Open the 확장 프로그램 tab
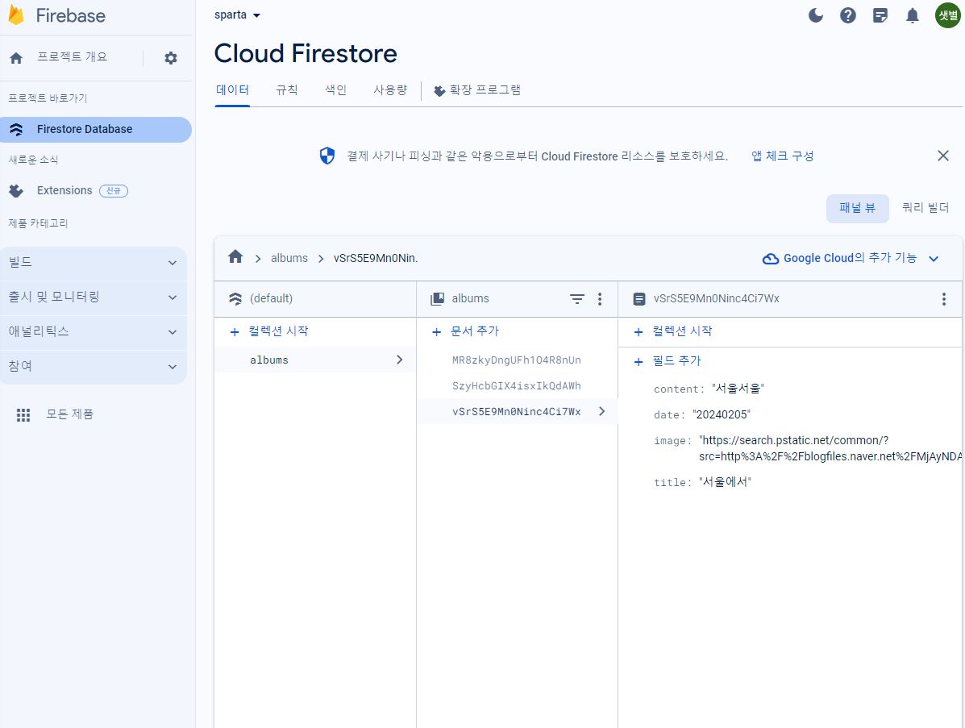Image resolution: width=965 pixels, height=728 pixels. pyautogui.click(x=477, y=90)
